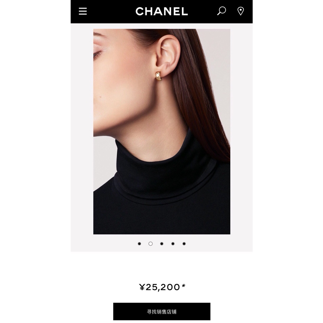Tap the three-line menu icon in header

point(83,11)
